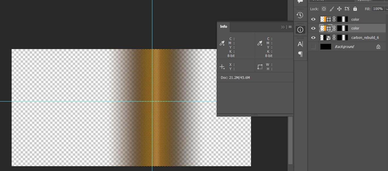Open the Character panel icon
388x171 pixels.
pos(300,44)
